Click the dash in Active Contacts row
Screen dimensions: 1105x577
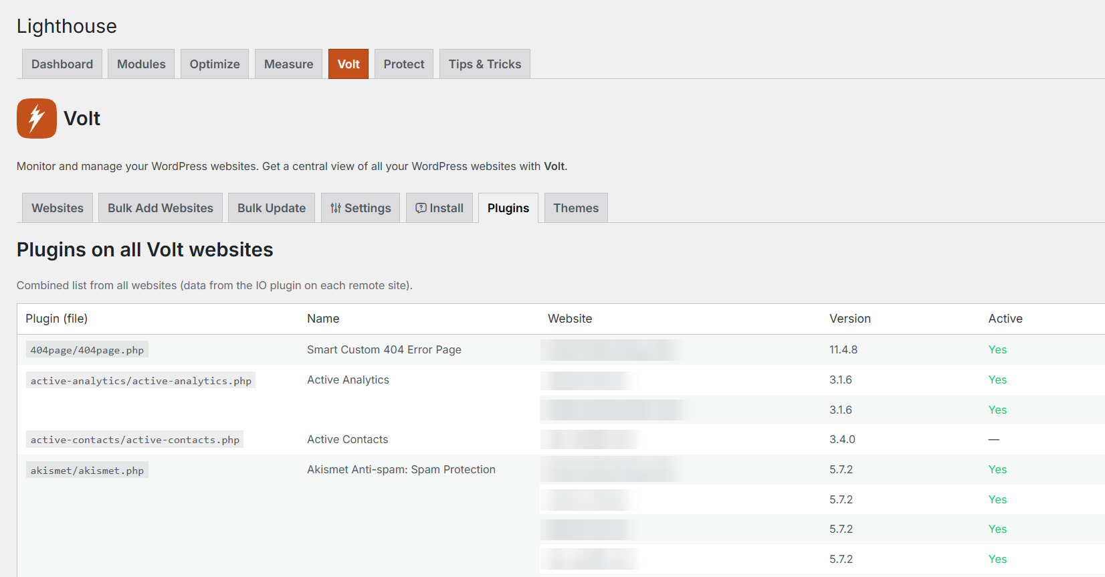pos(994,439)
